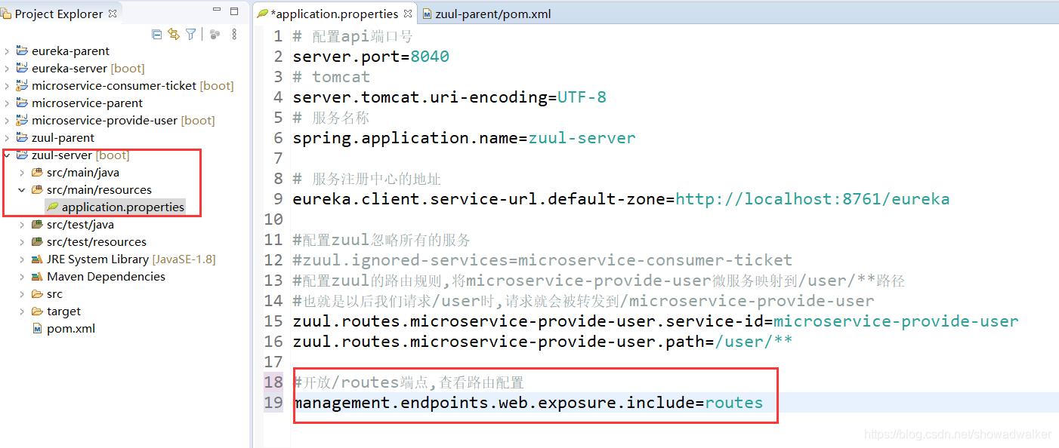This screenshot has height=448, width=1059.
Task: Expand the microservice-provide-user project
Action: click(x=8, y=121)
